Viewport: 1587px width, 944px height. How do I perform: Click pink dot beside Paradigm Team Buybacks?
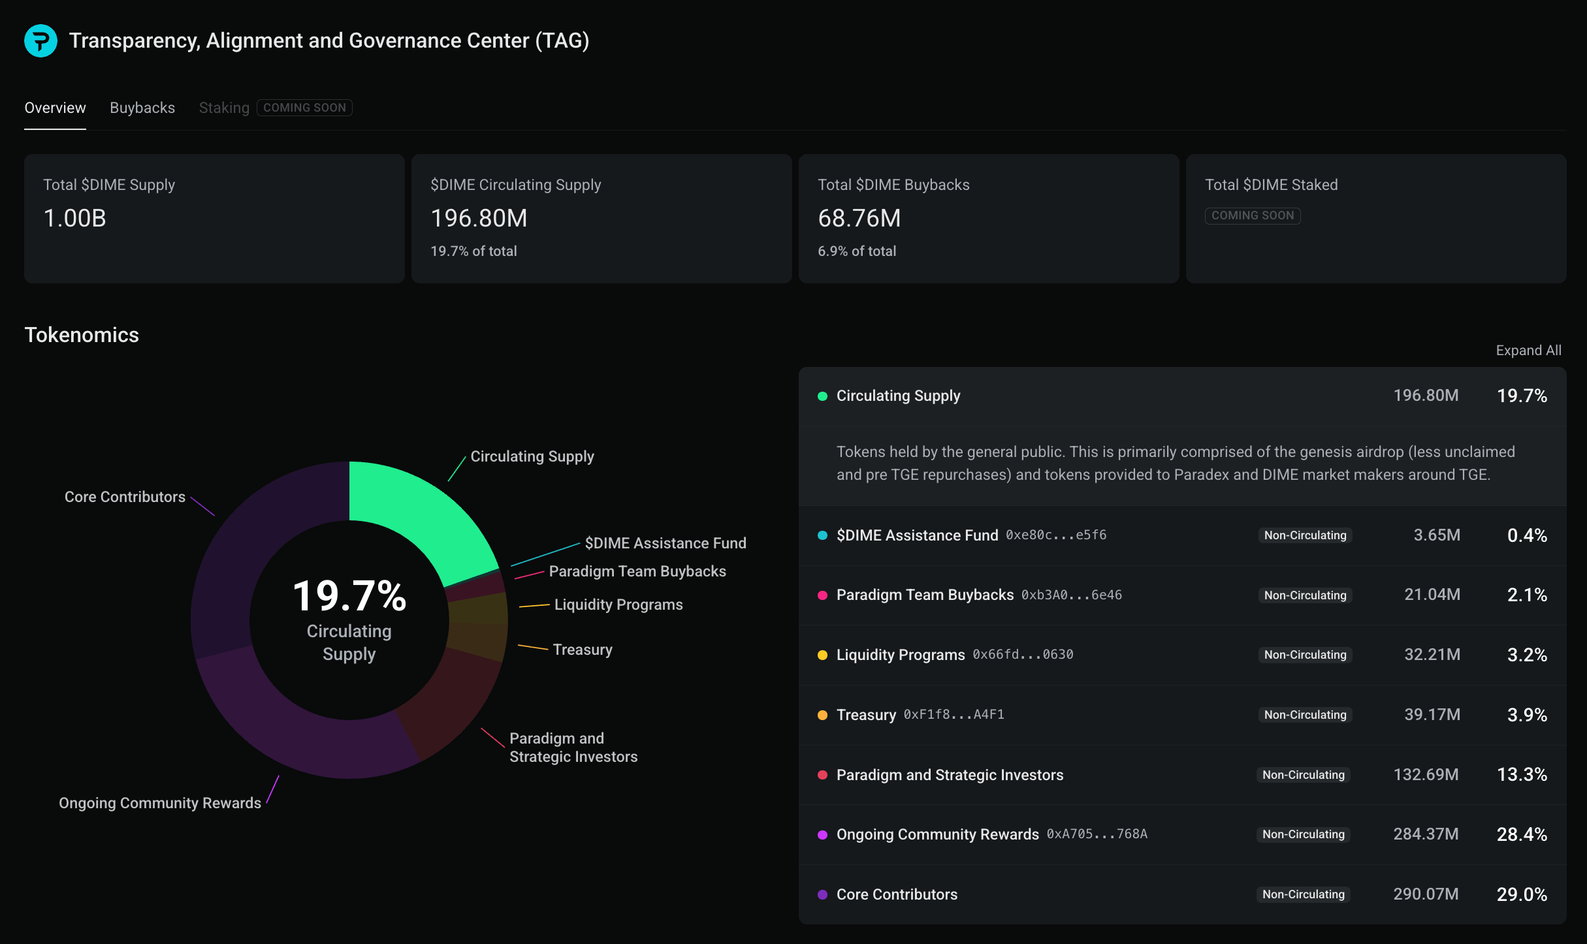coord(822,595)
